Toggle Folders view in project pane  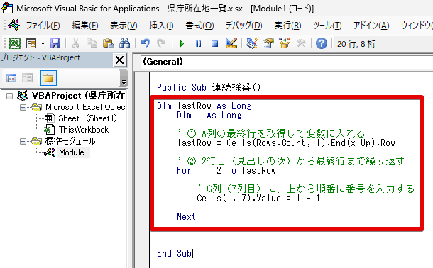(48, 78)
